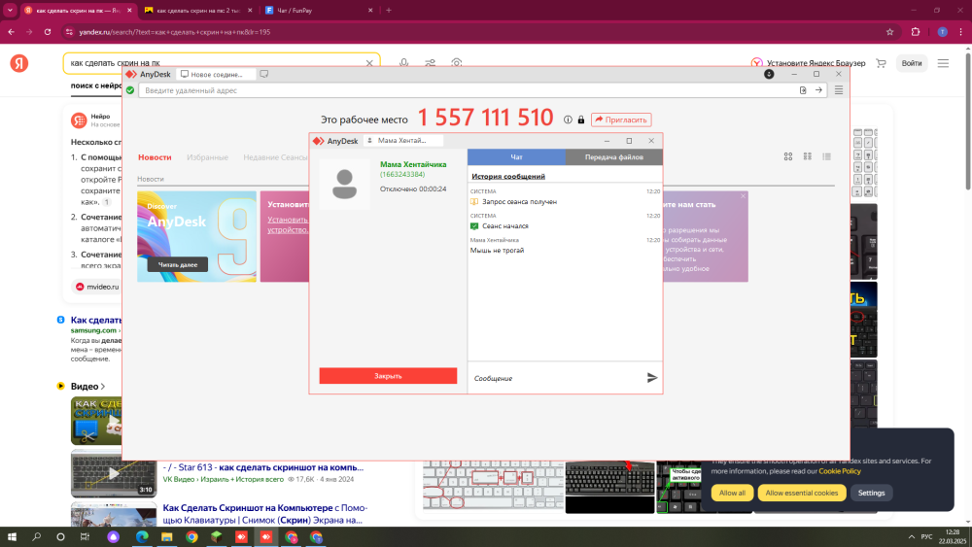Click the AnyDesk connect arrow in the address bar

[x=818, y=90]
